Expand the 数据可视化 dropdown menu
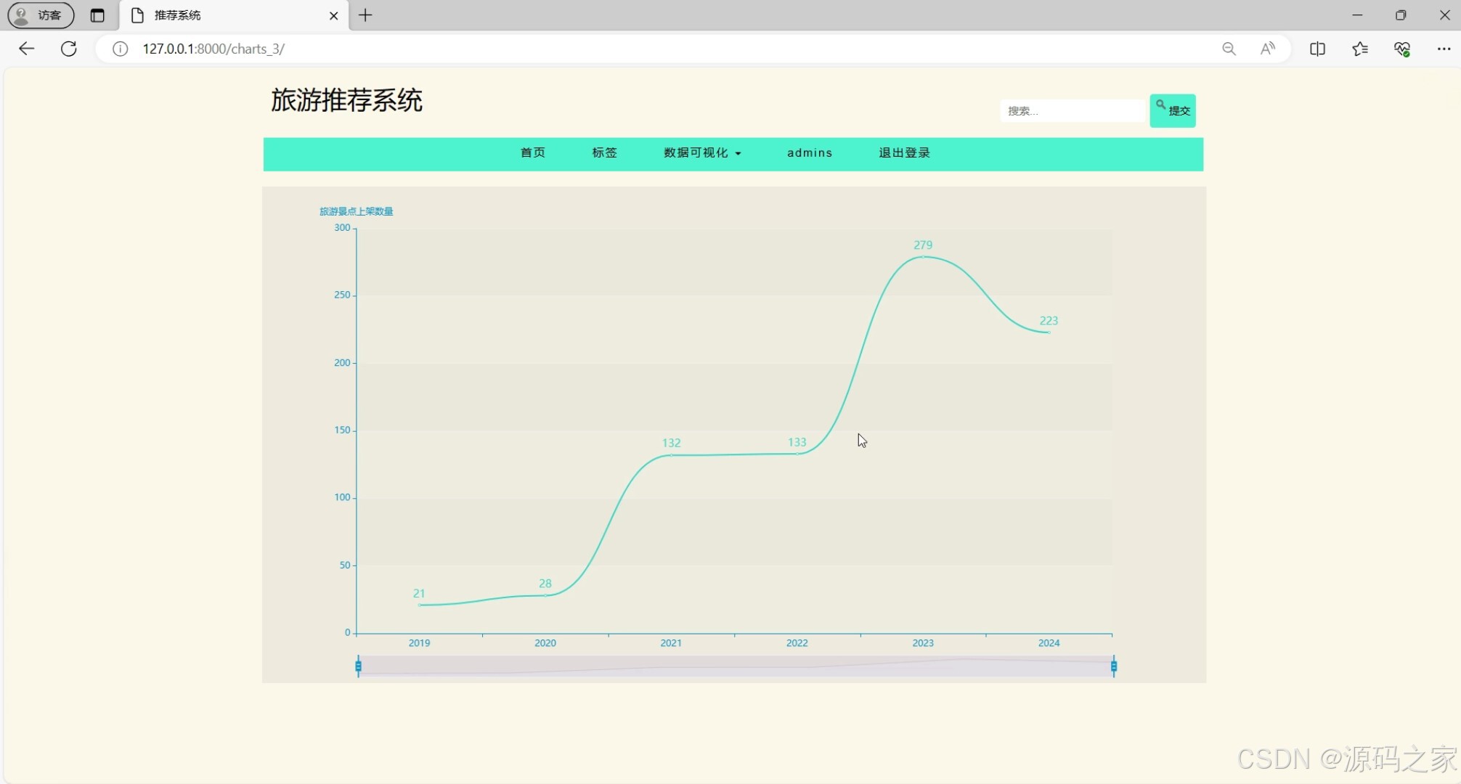Image resolution: width=1461 pixels, height=784 pixels. coord(702,152)
